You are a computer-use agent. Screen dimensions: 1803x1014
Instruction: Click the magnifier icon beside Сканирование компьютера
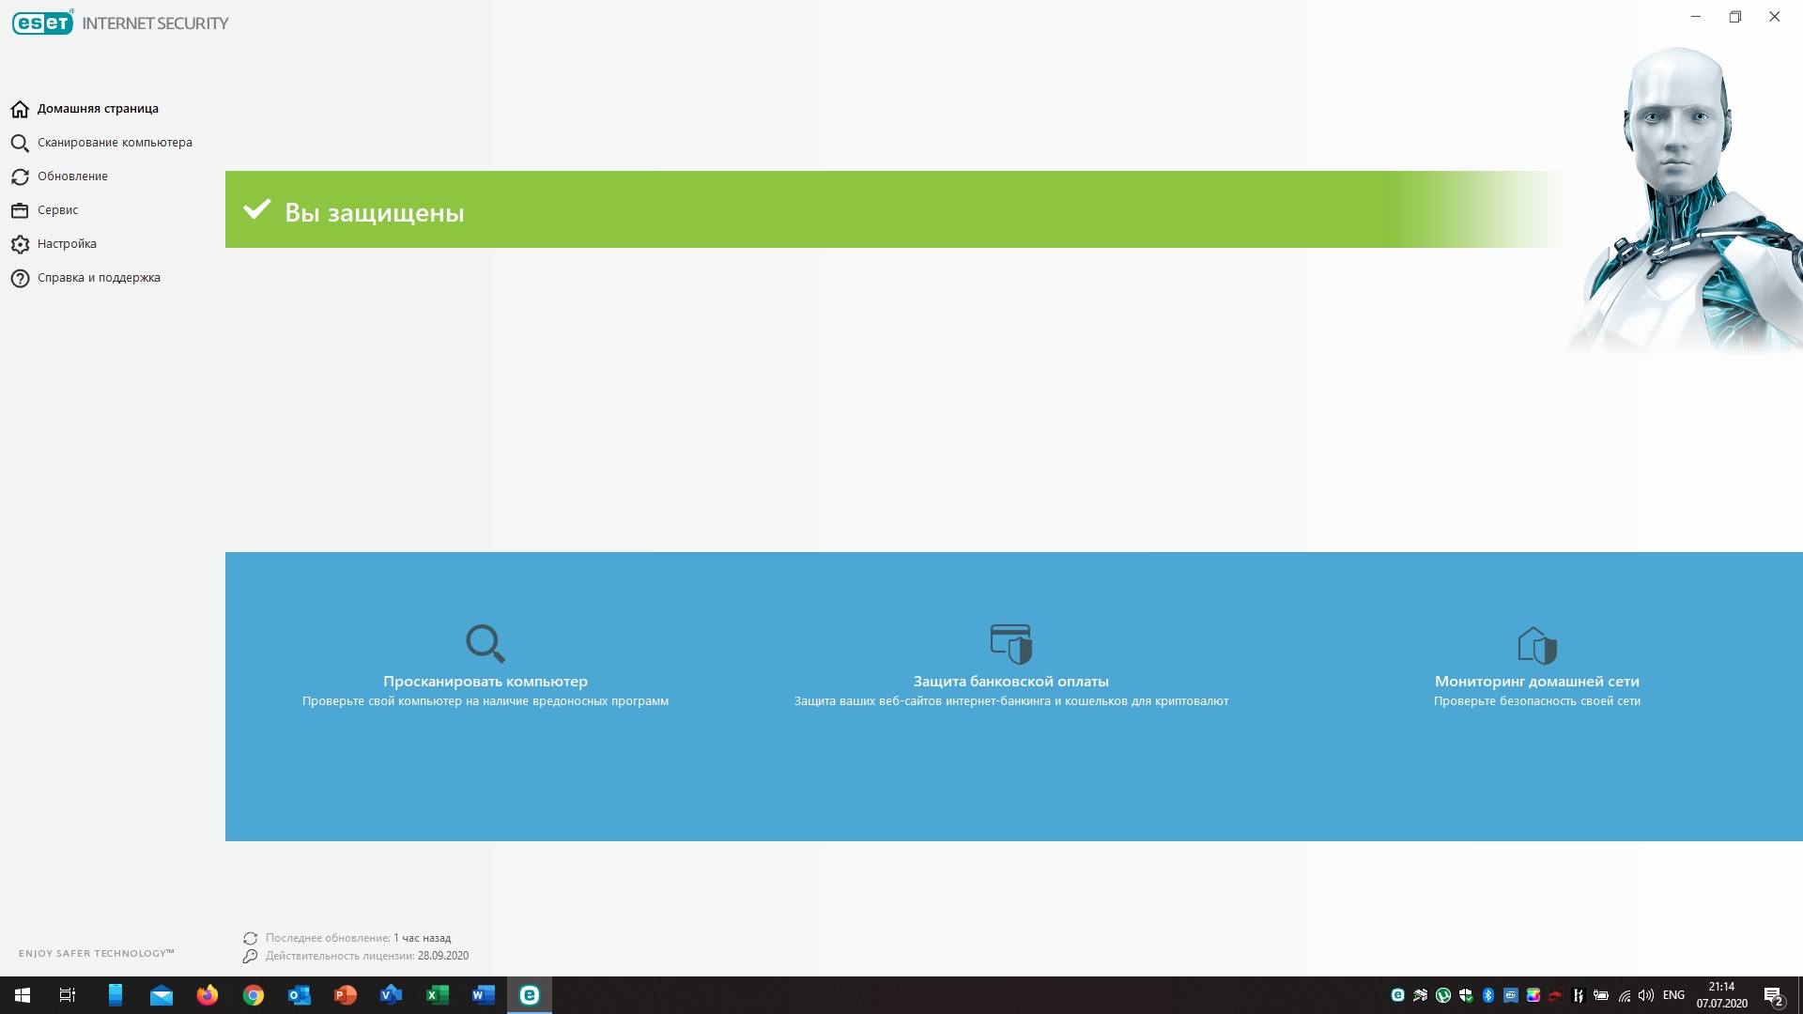pos(20,143)
